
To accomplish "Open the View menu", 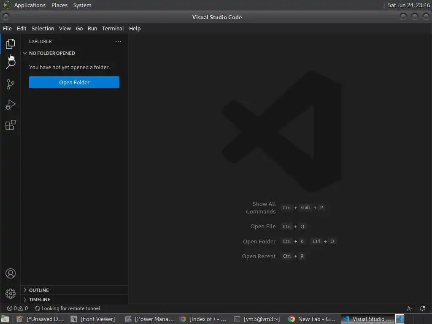I will coord(65,28).
